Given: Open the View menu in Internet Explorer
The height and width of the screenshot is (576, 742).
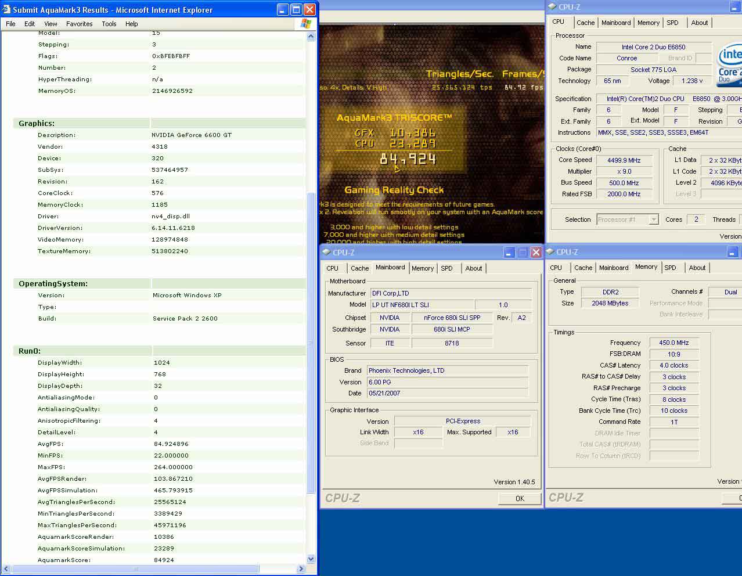Looking at the screenshot, I should (x=51, y=24).
